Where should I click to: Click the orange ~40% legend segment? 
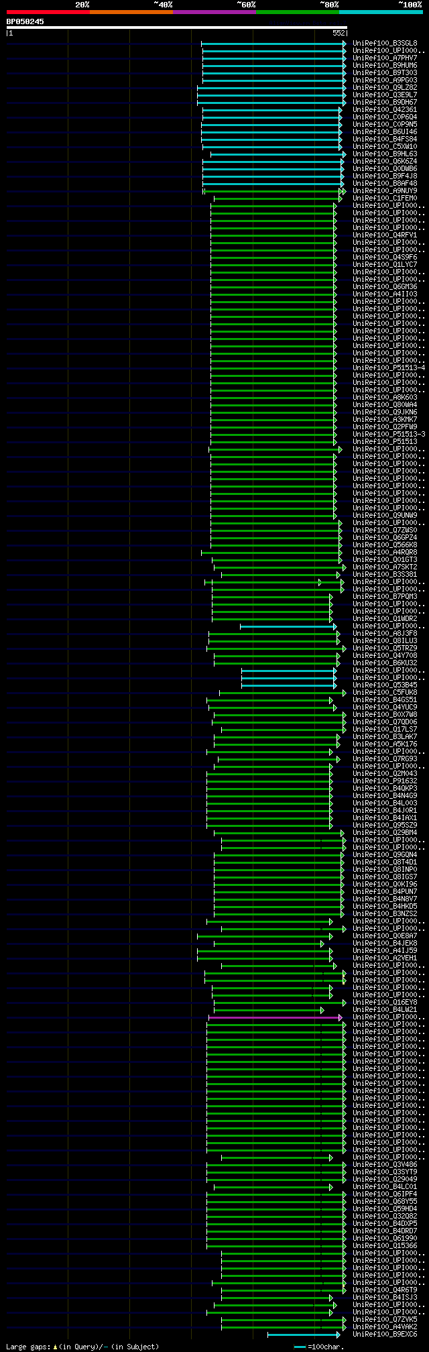[131, 12]
